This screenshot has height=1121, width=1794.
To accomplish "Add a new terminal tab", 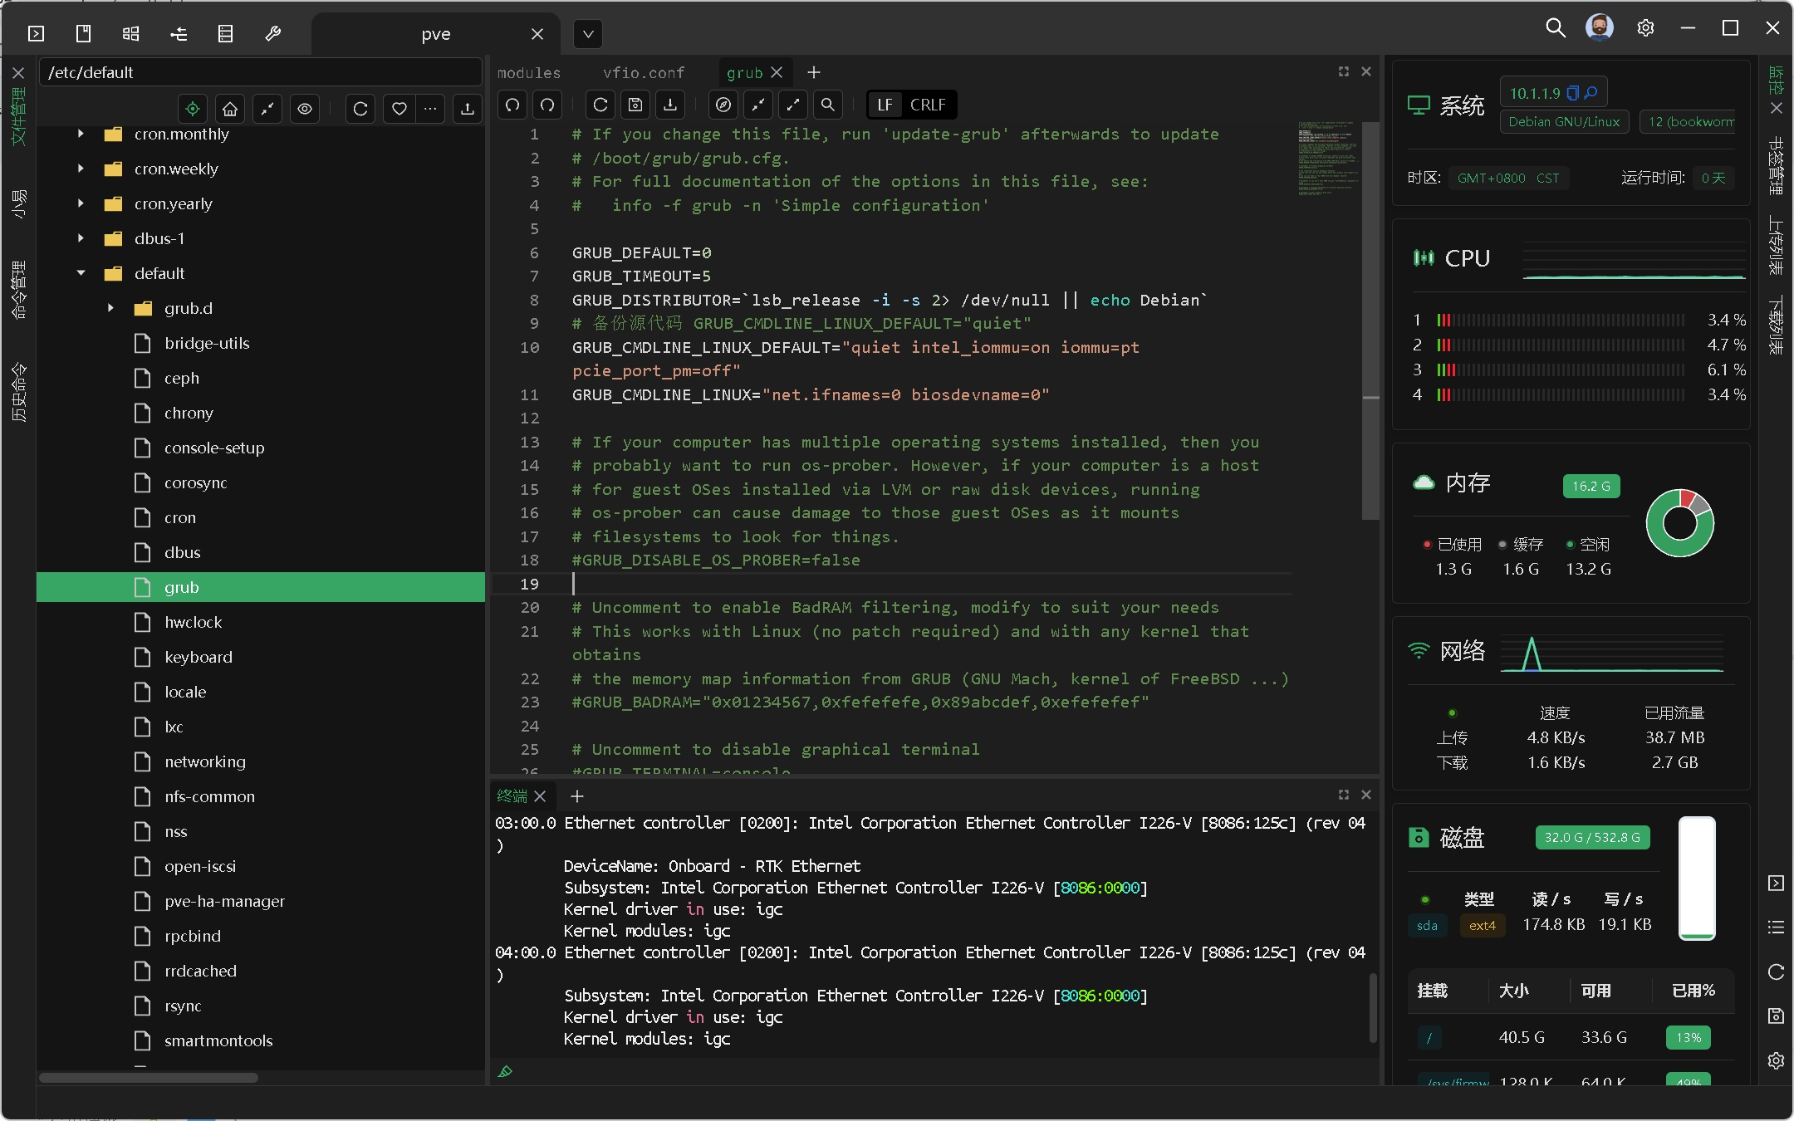I will click(x=576, y=796).
